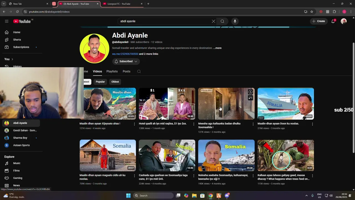Open options menu for "Maalin-dhan ayaan Doon ku noolaa"
The image size is (355, 200).
coord(312,124)
